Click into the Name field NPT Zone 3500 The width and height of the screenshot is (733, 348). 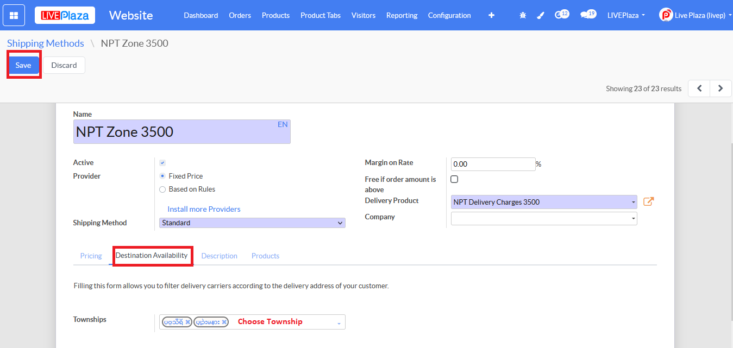click(182, 132)
